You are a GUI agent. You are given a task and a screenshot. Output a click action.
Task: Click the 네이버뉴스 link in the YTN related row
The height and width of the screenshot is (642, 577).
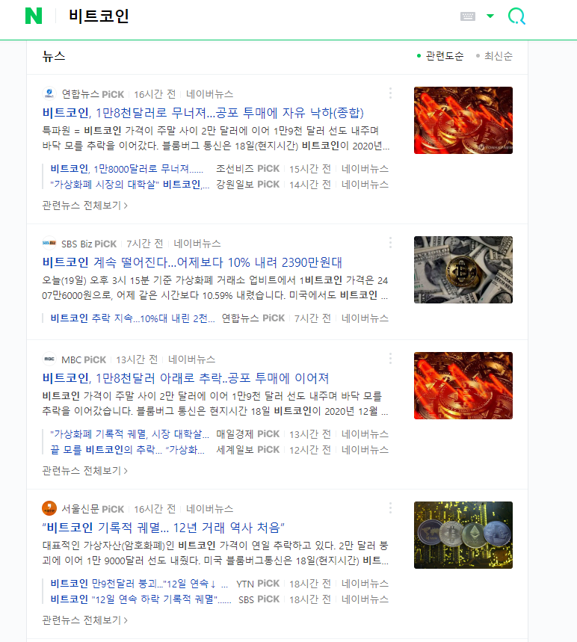tap(365, 584)
